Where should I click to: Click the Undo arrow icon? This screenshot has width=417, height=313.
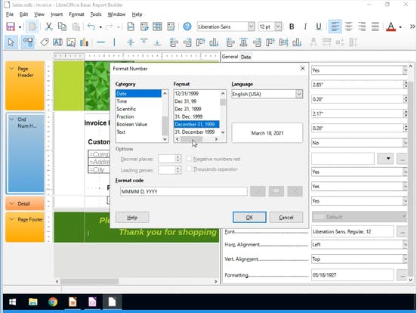(91, 26)
